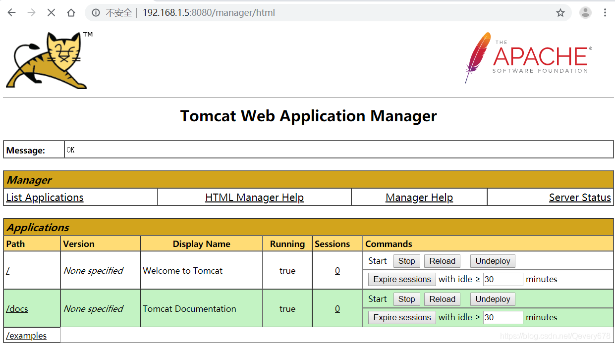Open the browser profile avatar
Screen dimensions: 615x345
pos(585,13)
